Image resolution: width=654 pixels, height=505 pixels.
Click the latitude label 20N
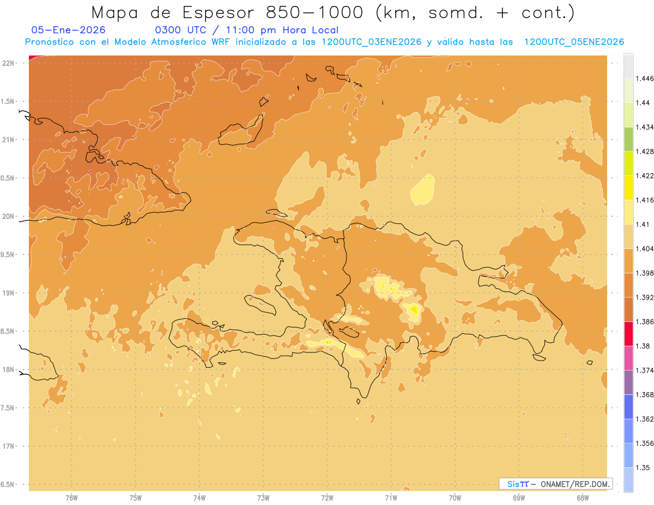[x=9, y=216]
